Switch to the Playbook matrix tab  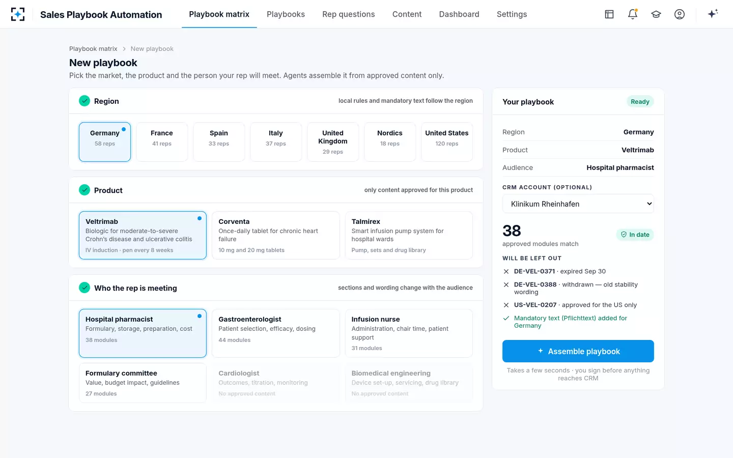(x=219, y=14)
